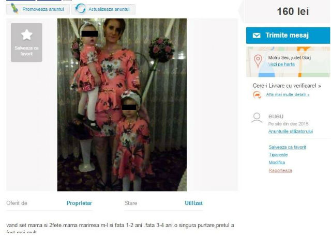The image size is (331, 240).
Task: Send a message via Trimite mesaj
Action: tap(288, 36)
